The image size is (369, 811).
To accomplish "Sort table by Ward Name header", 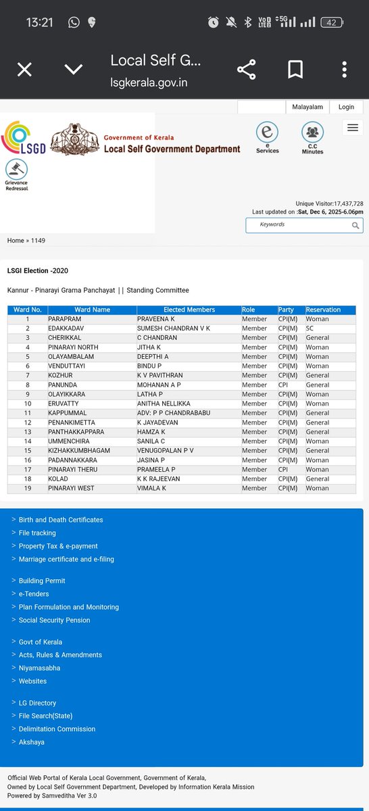I will click(x=92, y=310).
